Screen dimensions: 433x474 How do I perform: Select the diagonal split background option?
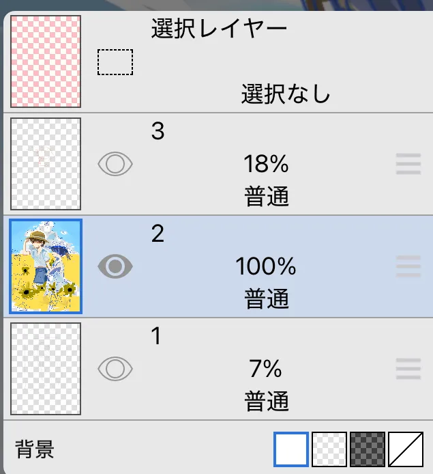pos(406,449)
